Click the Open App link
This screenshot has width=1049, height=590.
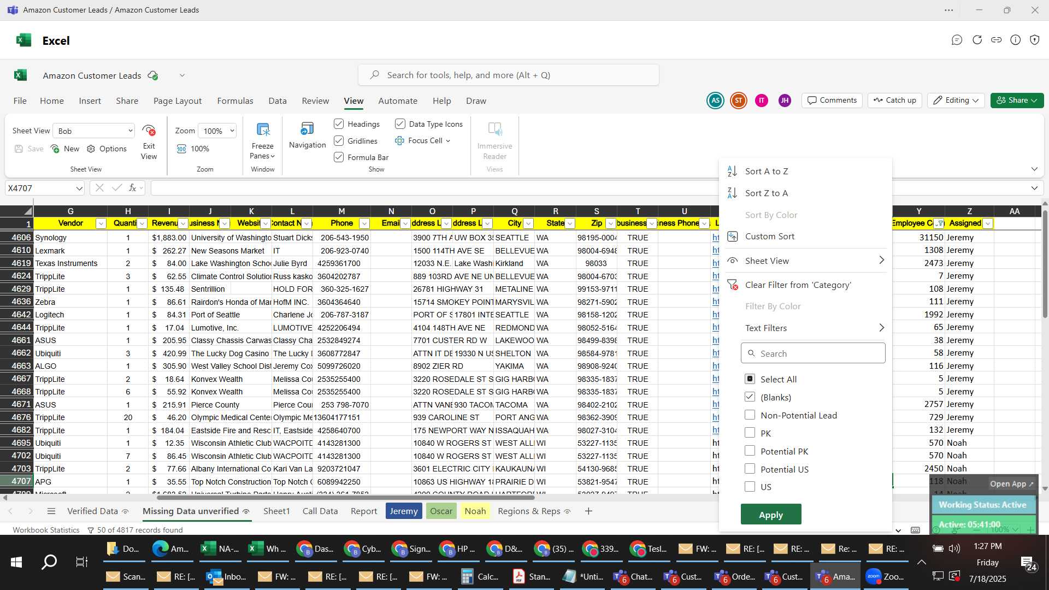[1012, 484]
